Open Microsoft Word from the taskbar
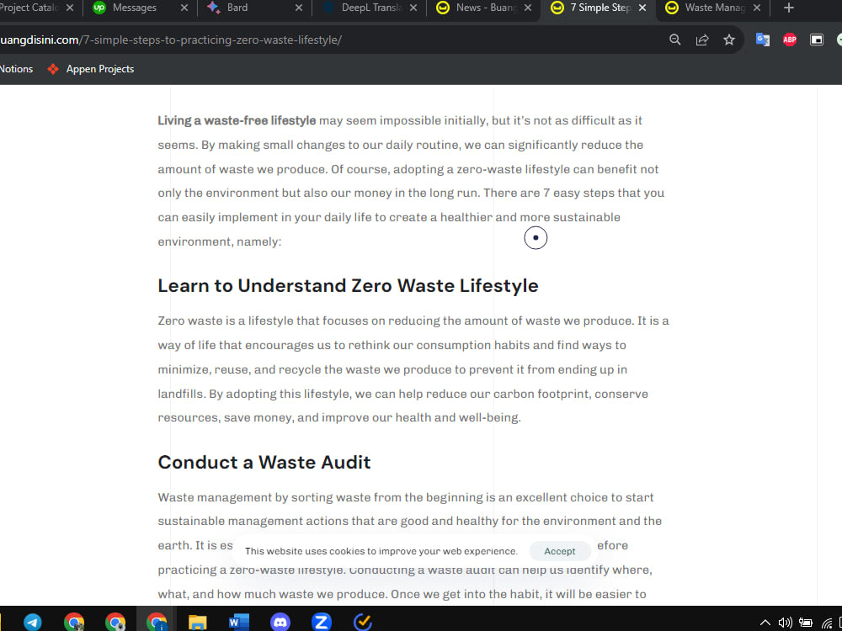 pos(238,622)
